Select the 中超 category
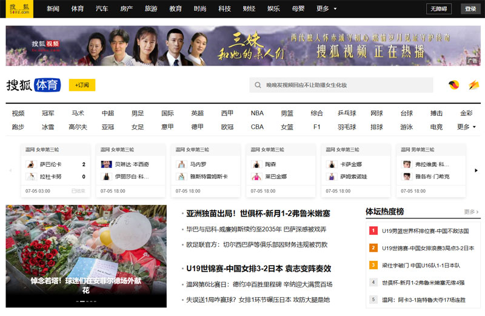485x316 pixels. (x=108, y=113)
